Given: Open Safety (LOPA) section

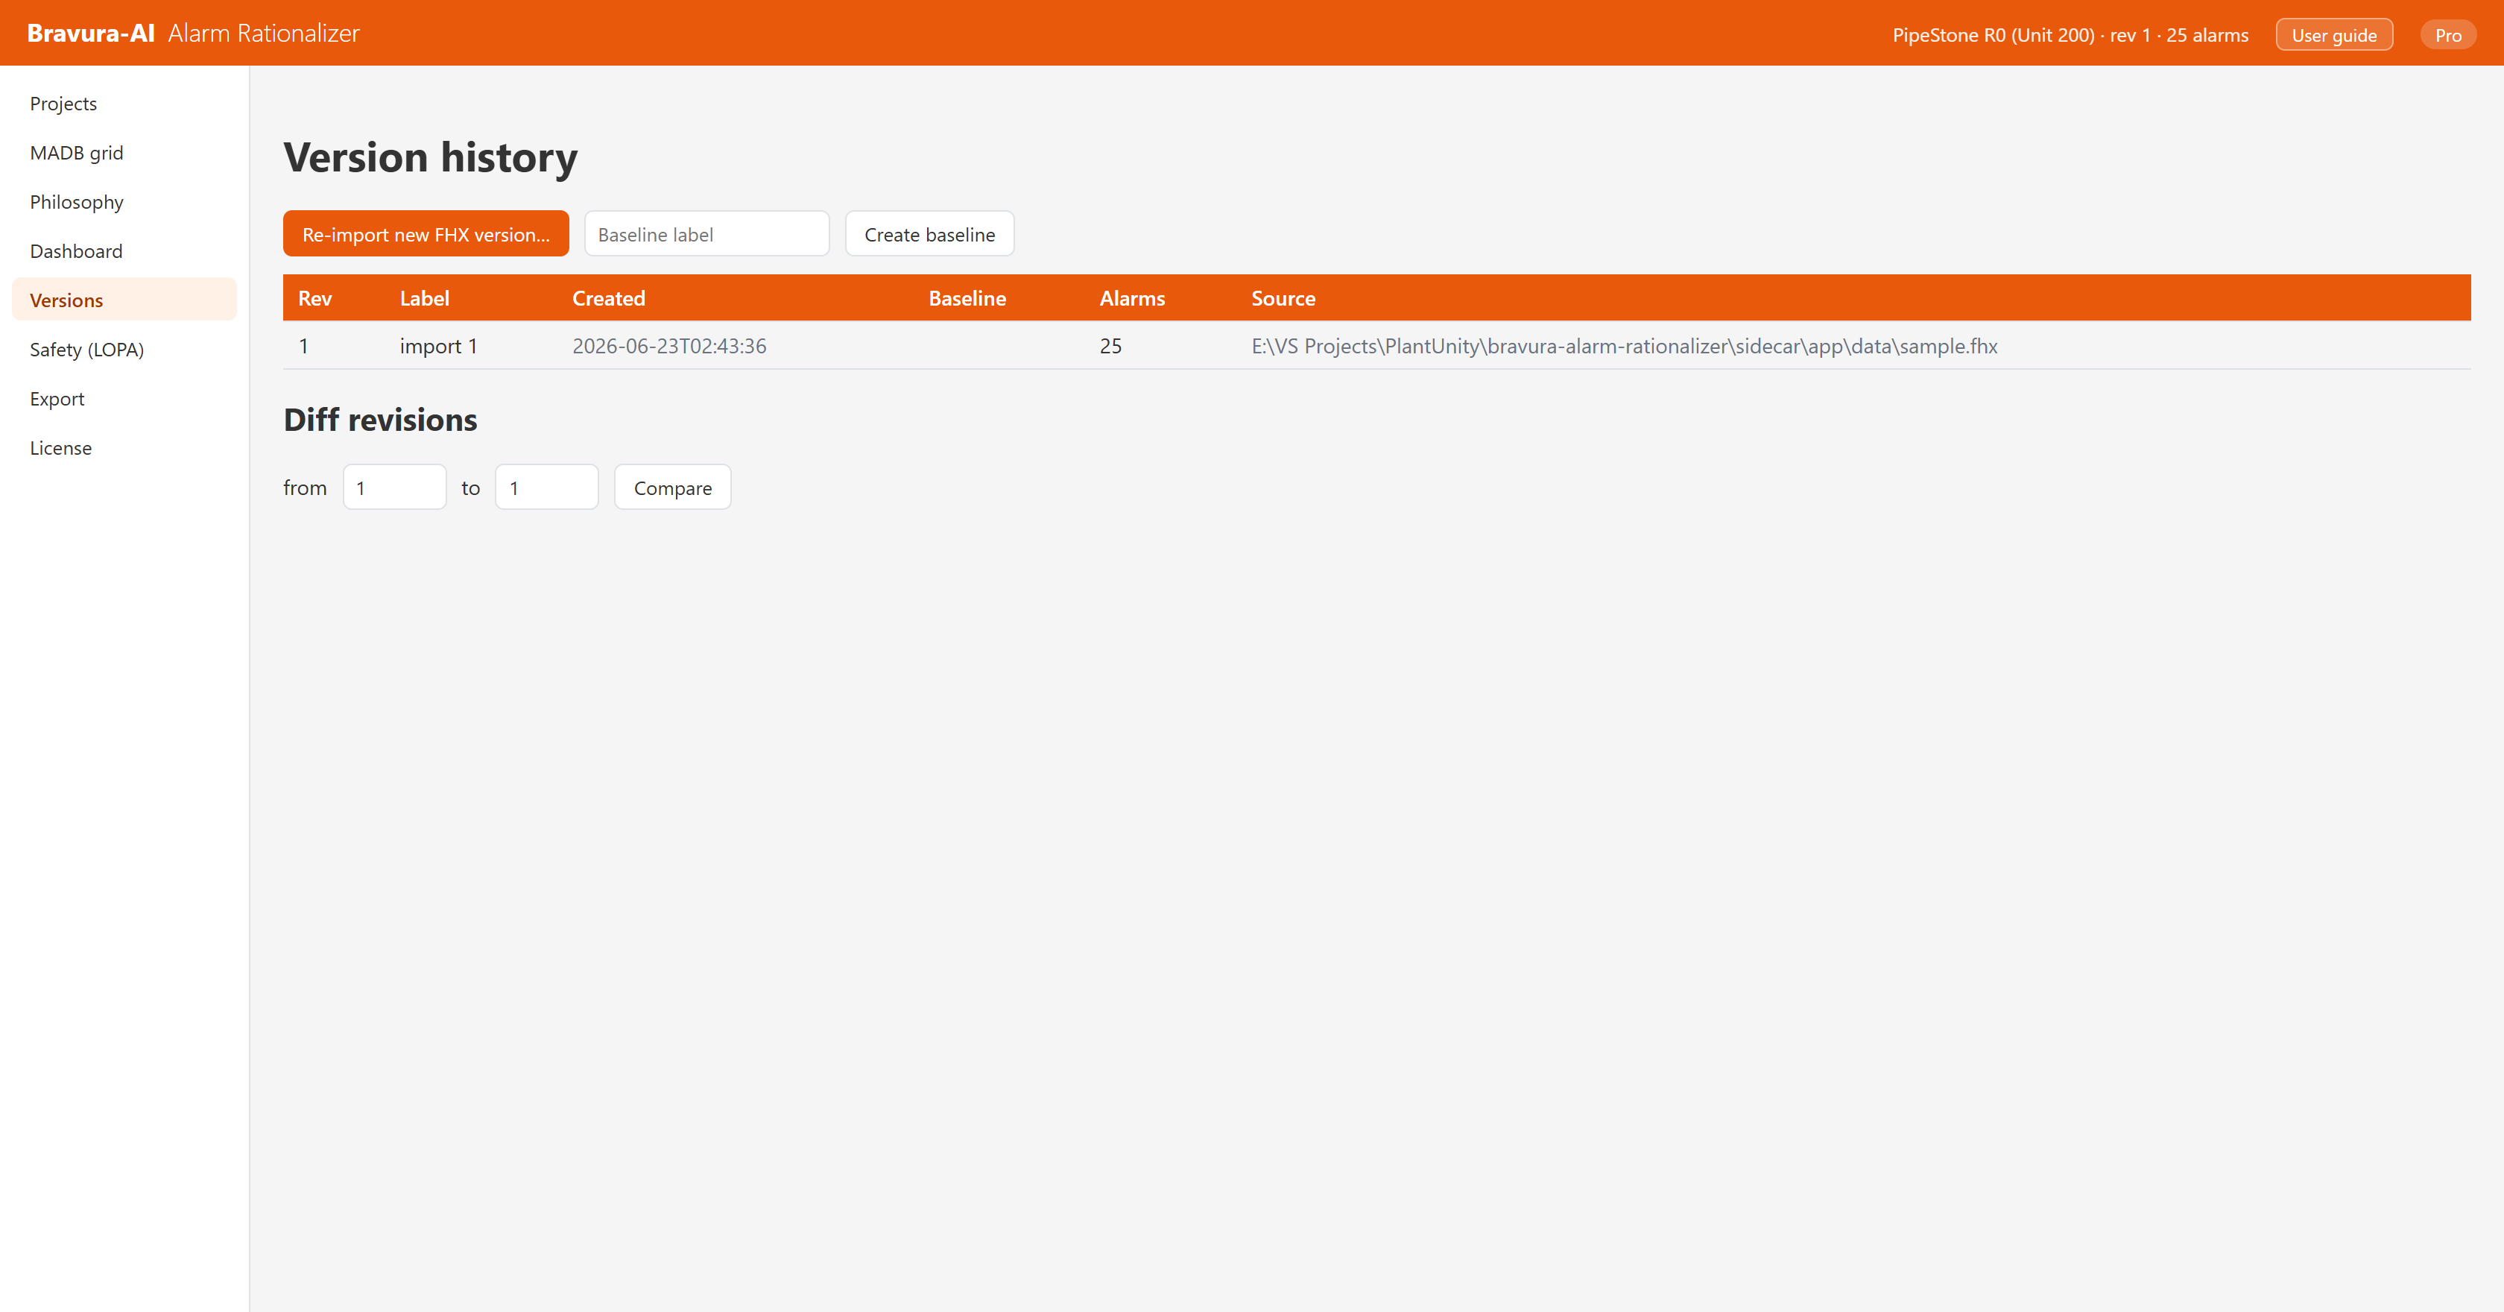Looking at the screenshot, I should point(124,349).
